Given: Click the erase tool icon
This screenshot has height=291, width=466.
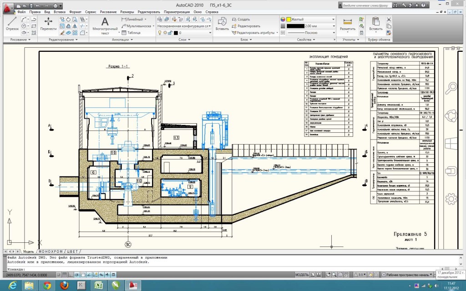Looking at the screenshot, I should (62, 33).
